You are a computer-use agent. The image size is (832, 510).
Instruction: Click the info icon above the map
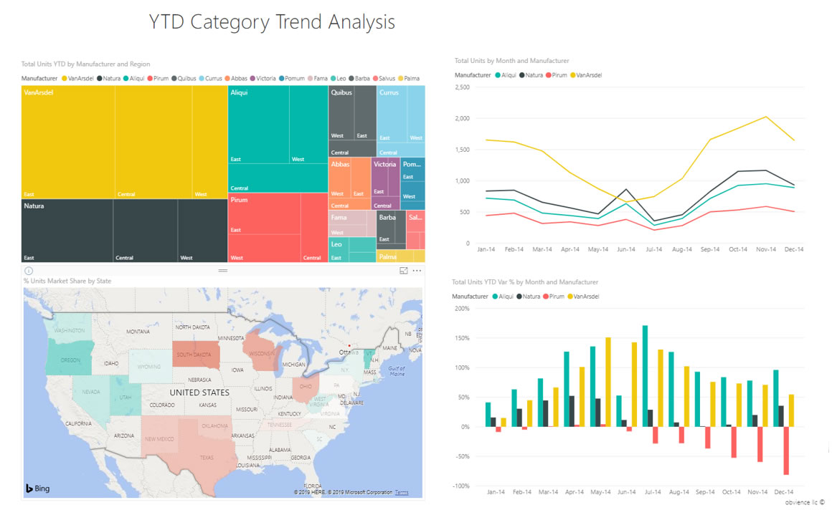[x=29, y=271]
